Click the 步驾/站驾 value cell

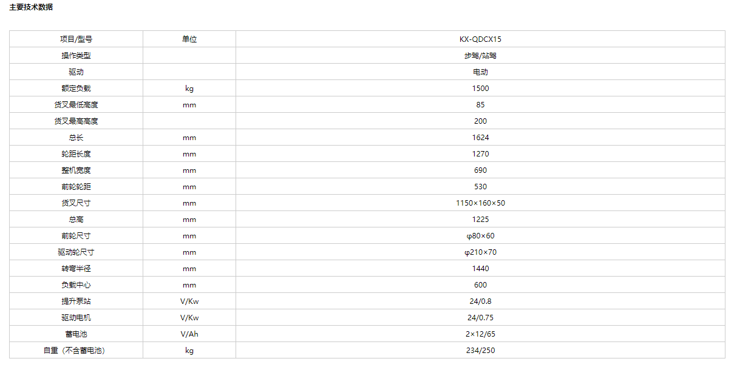[x=480, y=55]
